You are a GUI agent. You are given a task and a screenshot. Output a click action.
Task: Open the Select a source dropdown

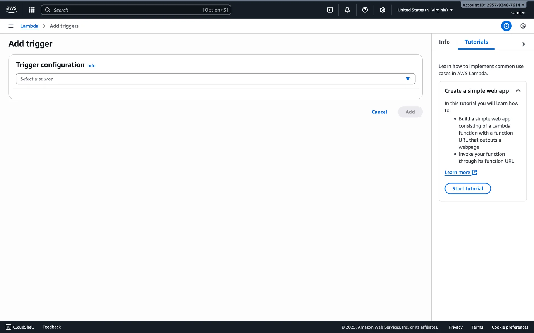215,79
